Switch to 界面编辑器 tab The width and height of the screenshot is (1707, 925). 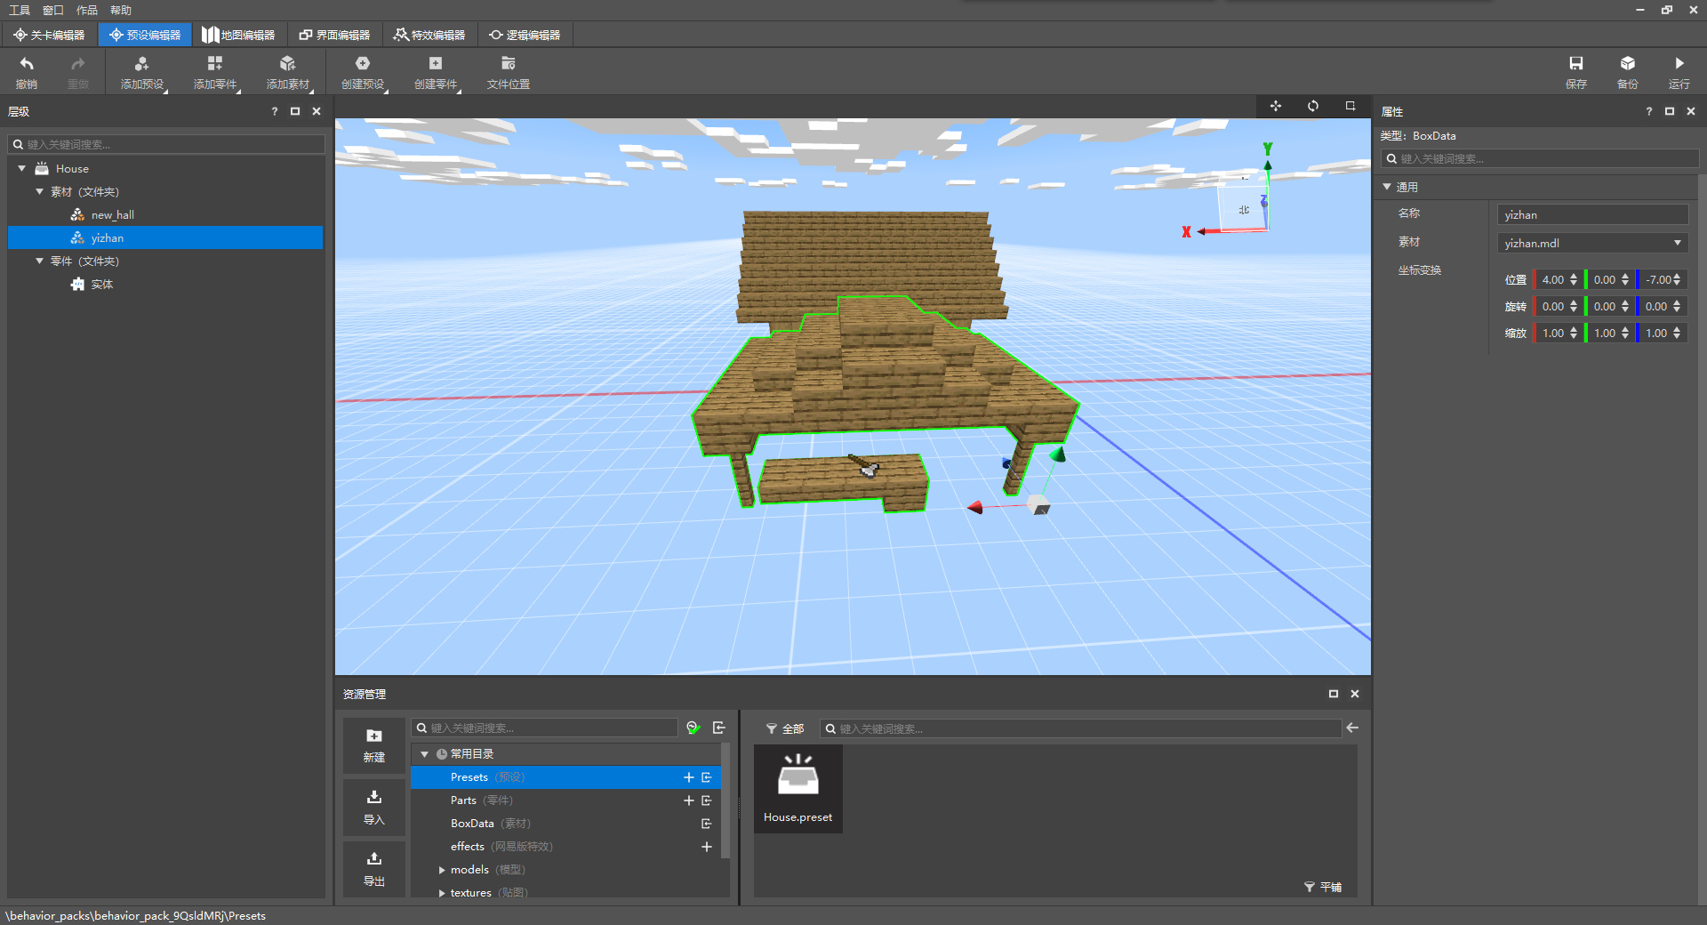(334, 35)
